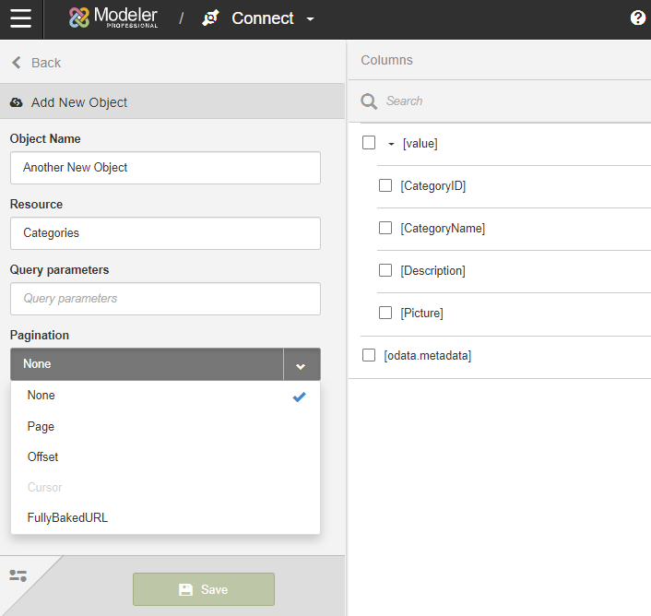Open the Connect dropdown caret in header
This screenshot has height=616, width=651.
click(x=310, y=19)
